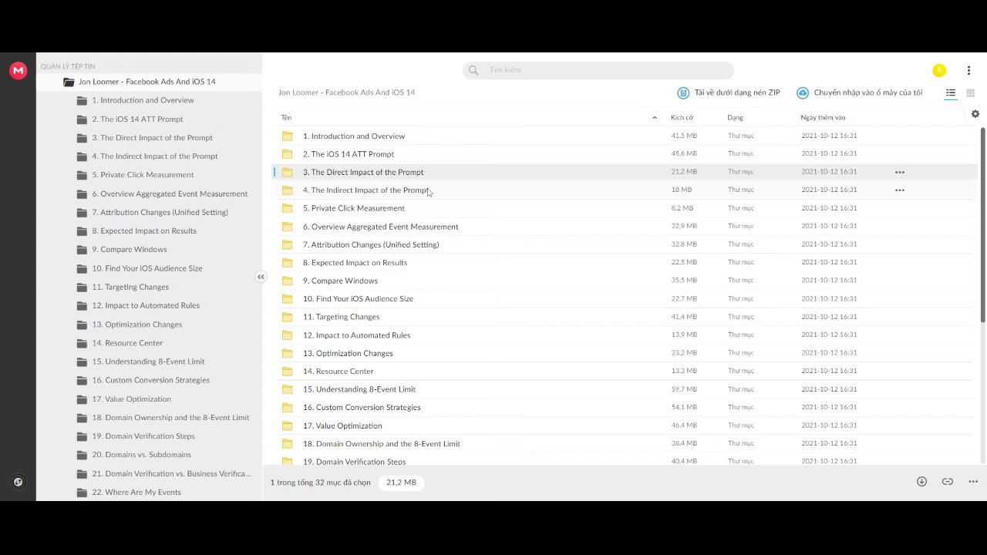Select sidebar item 20. Domains vs. Subdomains
The height and width of the screenshot is (555, 987).
pyautogui.click(x=141, y=455)
